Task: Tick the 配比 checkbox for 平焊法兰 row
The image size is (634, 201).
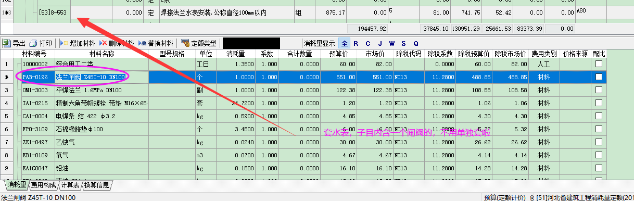Action: (x=599, y=90)
